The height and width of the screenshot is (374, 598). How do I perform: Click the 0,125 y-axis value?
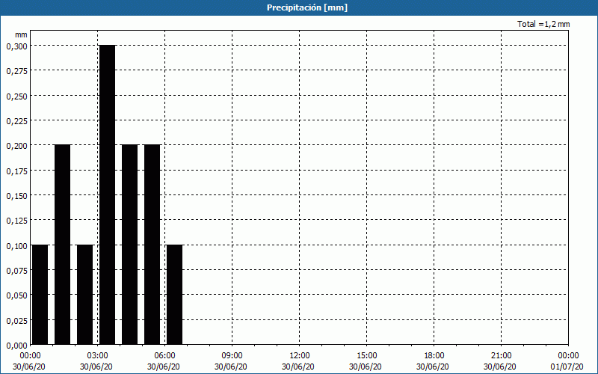tap(16, 221)
